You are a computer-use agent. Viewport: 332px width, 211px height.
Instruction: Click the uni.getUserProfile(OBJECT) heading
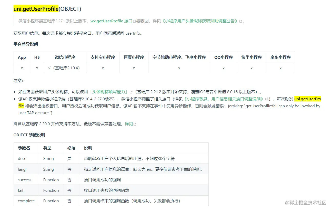47,9
